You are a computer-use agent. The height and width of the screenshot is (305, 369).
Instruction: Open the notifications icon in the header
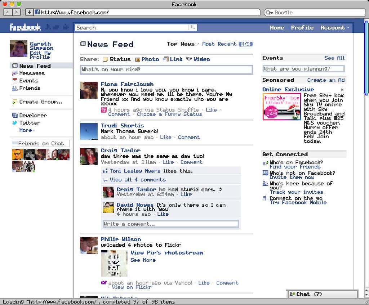(x=66, y=27)
